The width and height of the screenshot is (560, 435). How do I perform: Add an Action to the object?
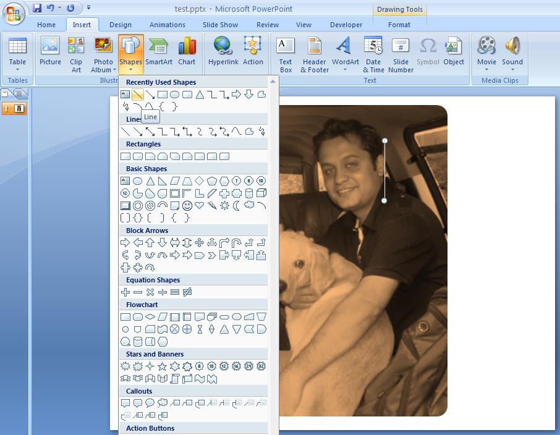253,54
